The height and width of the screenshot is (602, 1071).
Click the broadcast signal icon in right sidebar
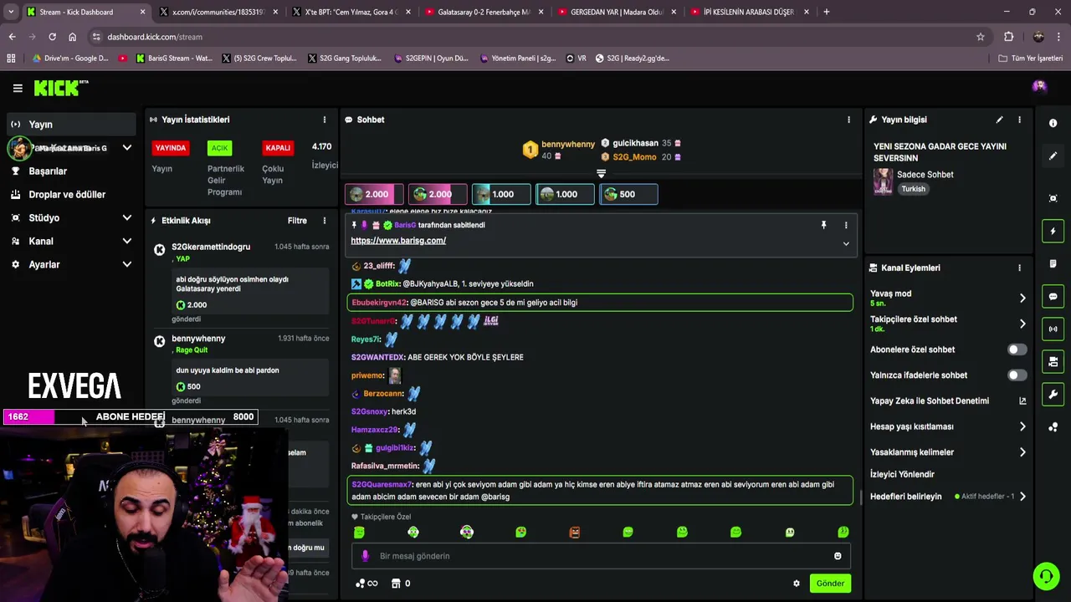pyautogui.click(x=1053, y=329)
